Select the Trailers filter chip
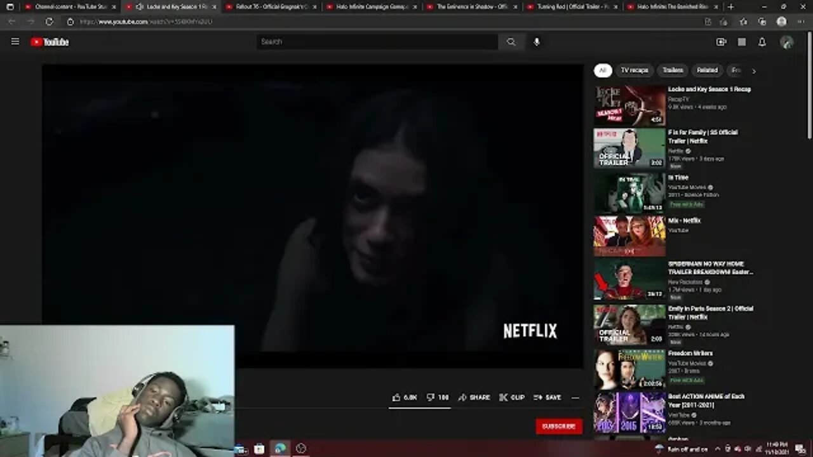 click(x=673, y=70)
